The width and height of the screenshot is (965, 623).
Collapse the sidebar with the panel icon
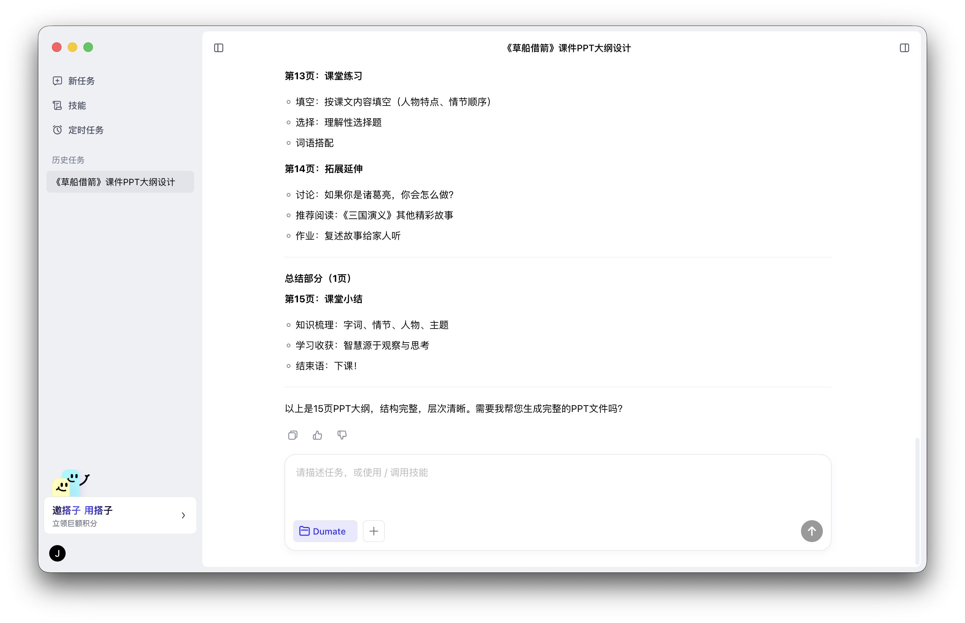218,48
